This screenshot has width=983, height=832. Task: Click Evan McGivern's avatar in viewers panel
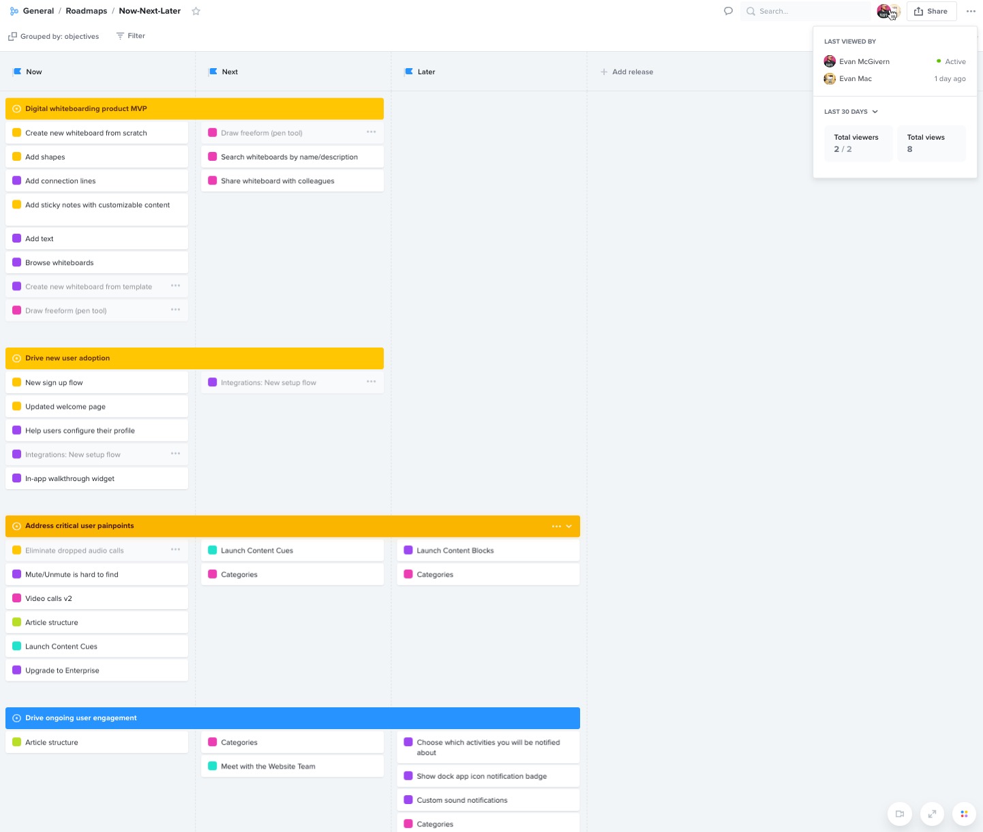(x=830, y=61)
